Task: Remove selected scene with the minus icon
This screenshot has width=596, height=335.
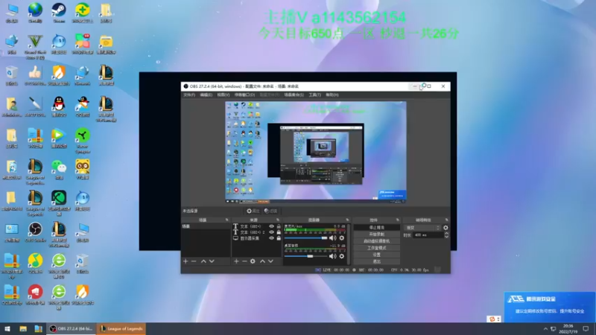Action: 194,261
